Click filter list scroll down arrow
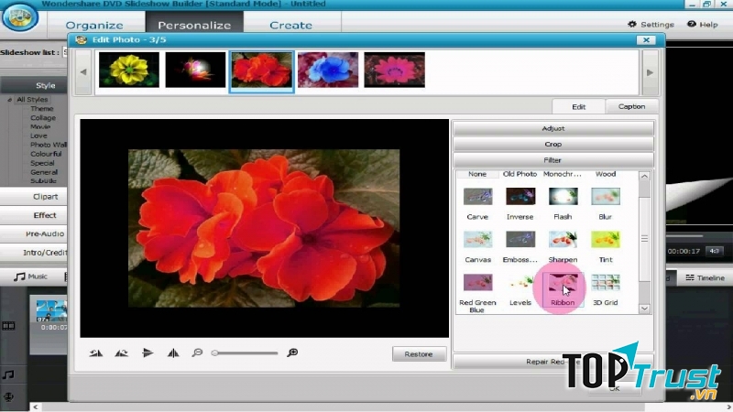 pos(645,309)
